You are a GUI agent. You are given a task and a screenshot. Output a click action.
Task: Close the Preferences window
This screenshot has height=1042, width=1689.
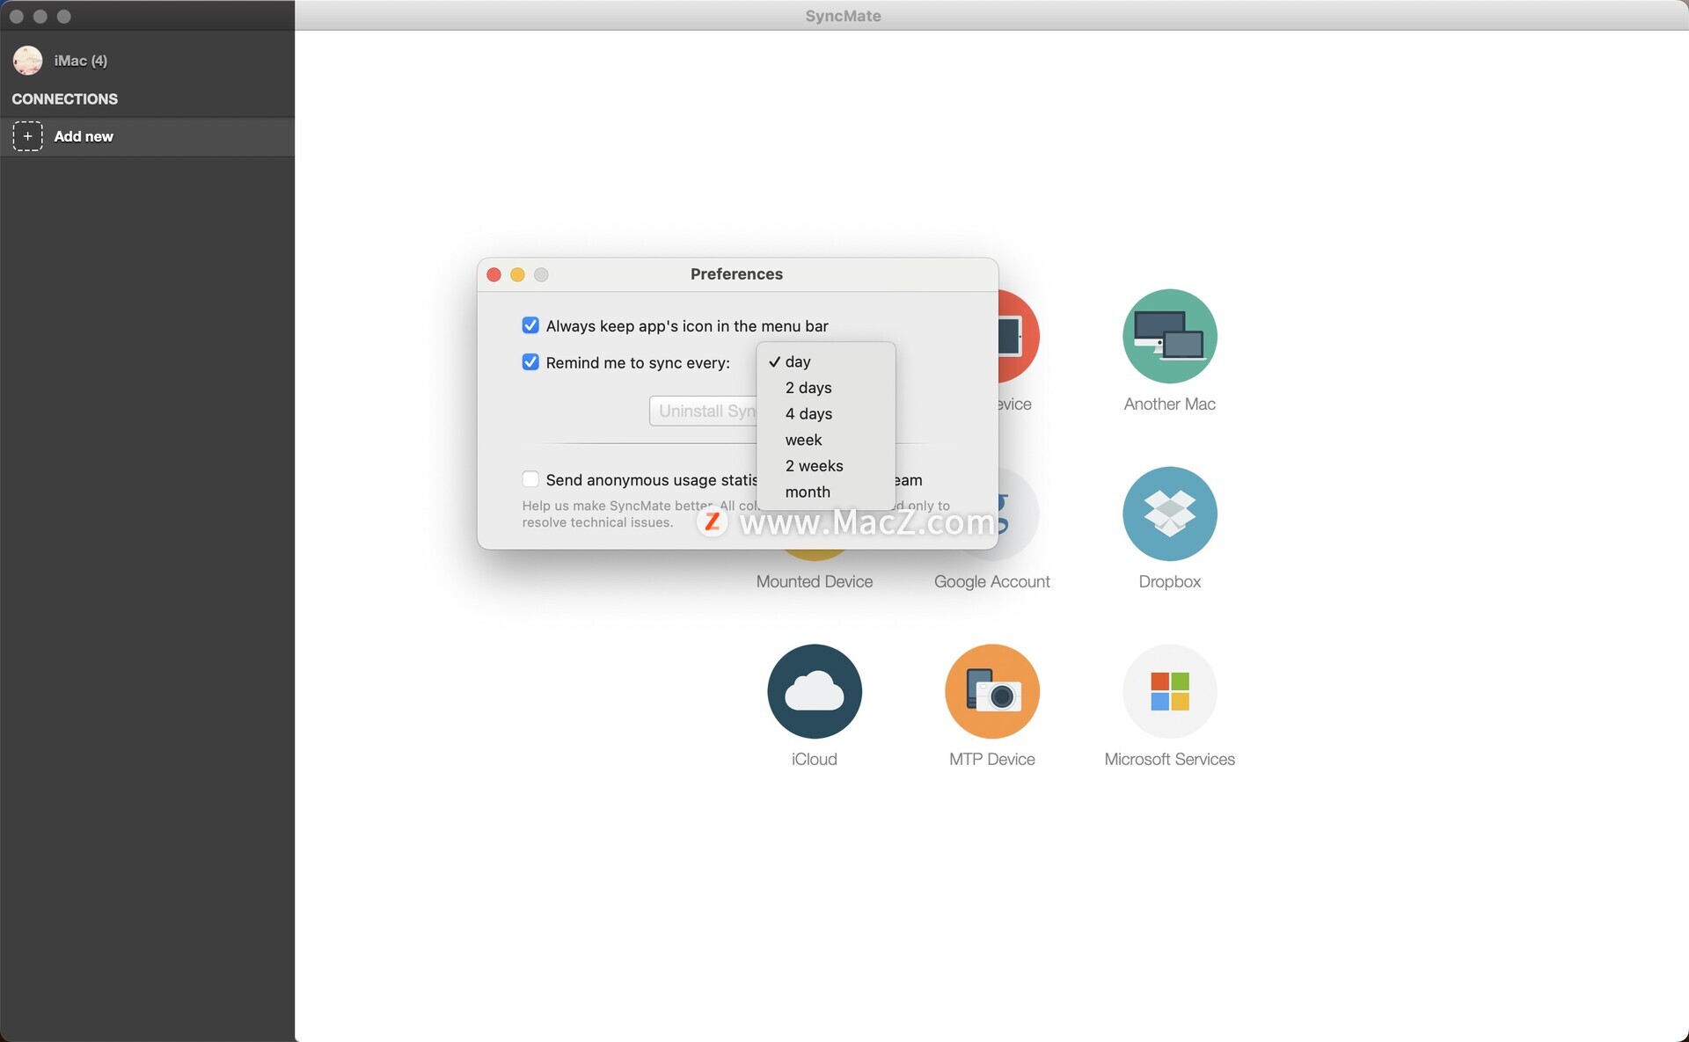[x=494, y=274]
